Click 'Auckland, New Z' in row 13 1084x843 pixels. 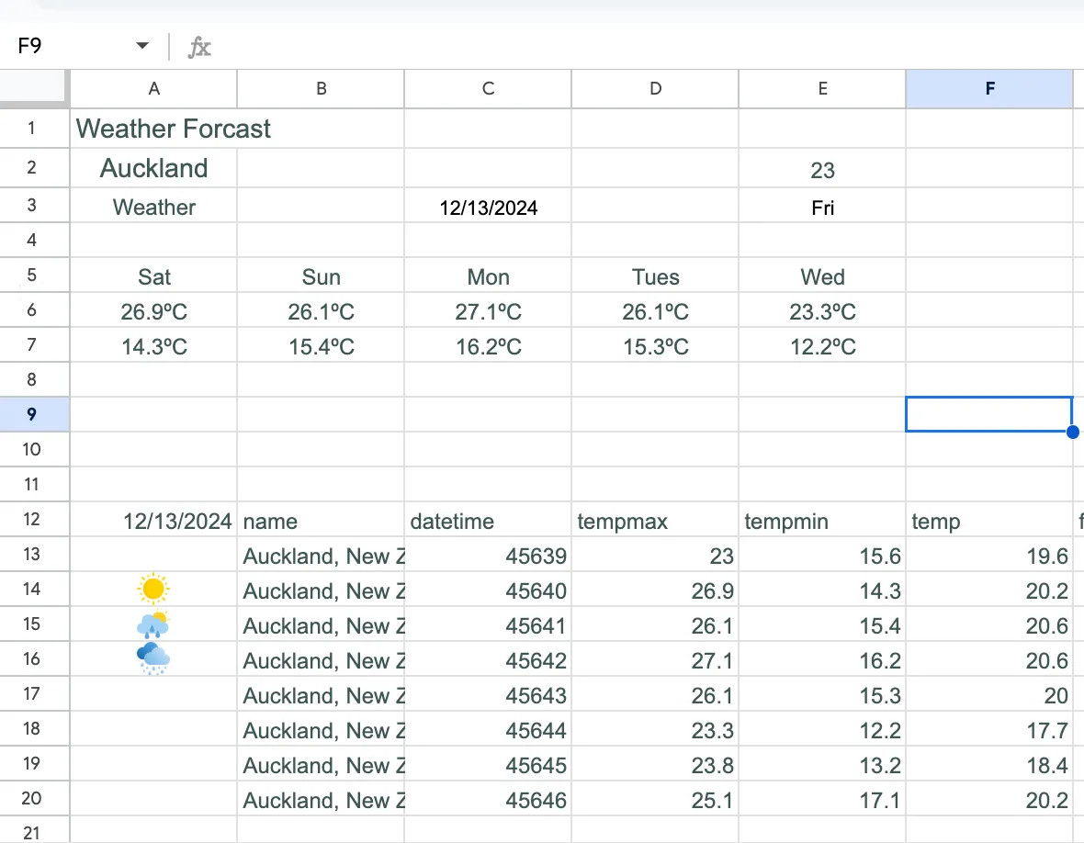(x=321, y=554)
